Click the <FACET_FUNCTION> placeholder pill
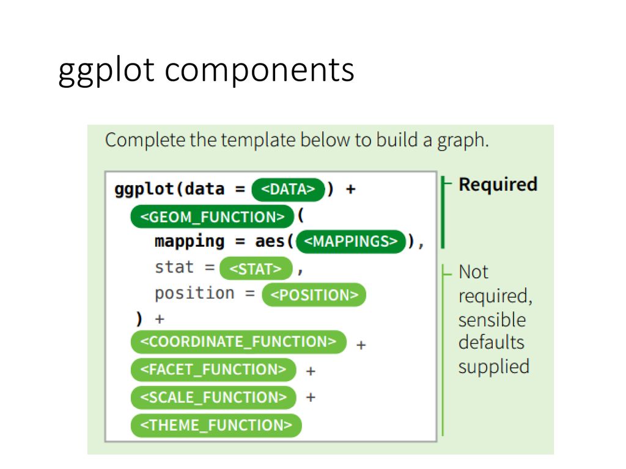 (213, 369)
